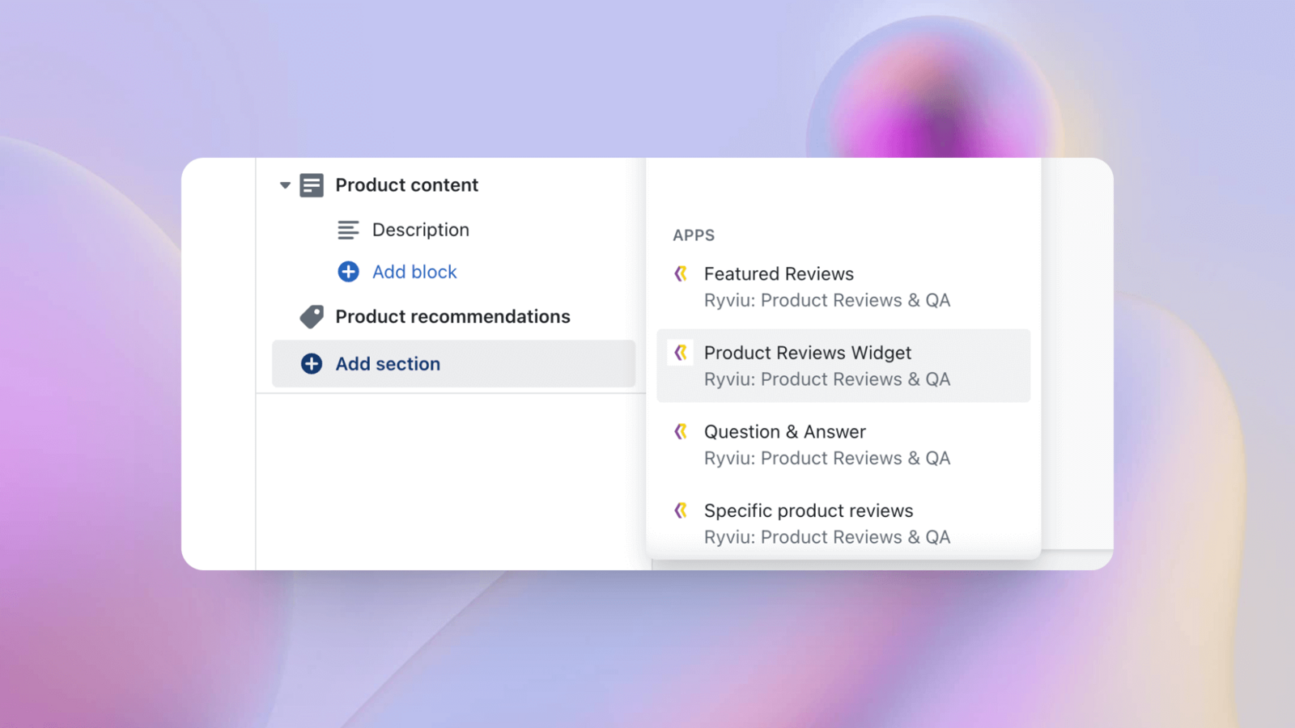This screenshot has width=1295, height=728.
Task: Click the Specific product reviews Ryviu icon
Action: pyautogui.click(x=681, y=510)
